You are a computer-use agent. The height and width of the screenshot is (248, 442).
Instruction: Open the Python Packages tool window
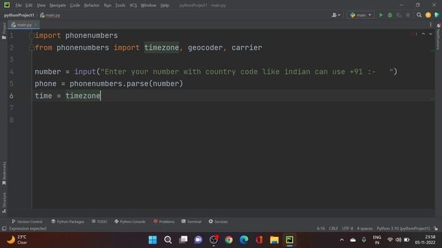tap(68, 222)
